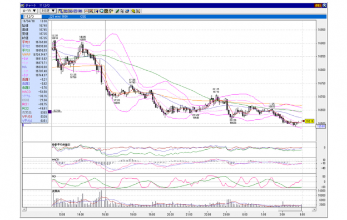Click the 16:30 time marker on axis
Screen dimensions: 347x220
(x=105, y=214)
